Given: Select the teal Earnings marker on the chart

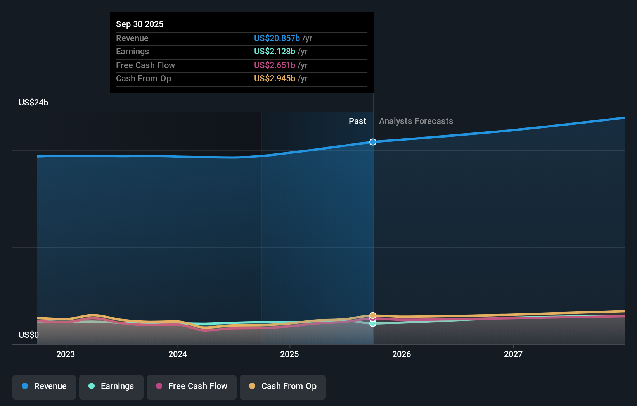Looking at the screenshot, I should coord(373,323).
